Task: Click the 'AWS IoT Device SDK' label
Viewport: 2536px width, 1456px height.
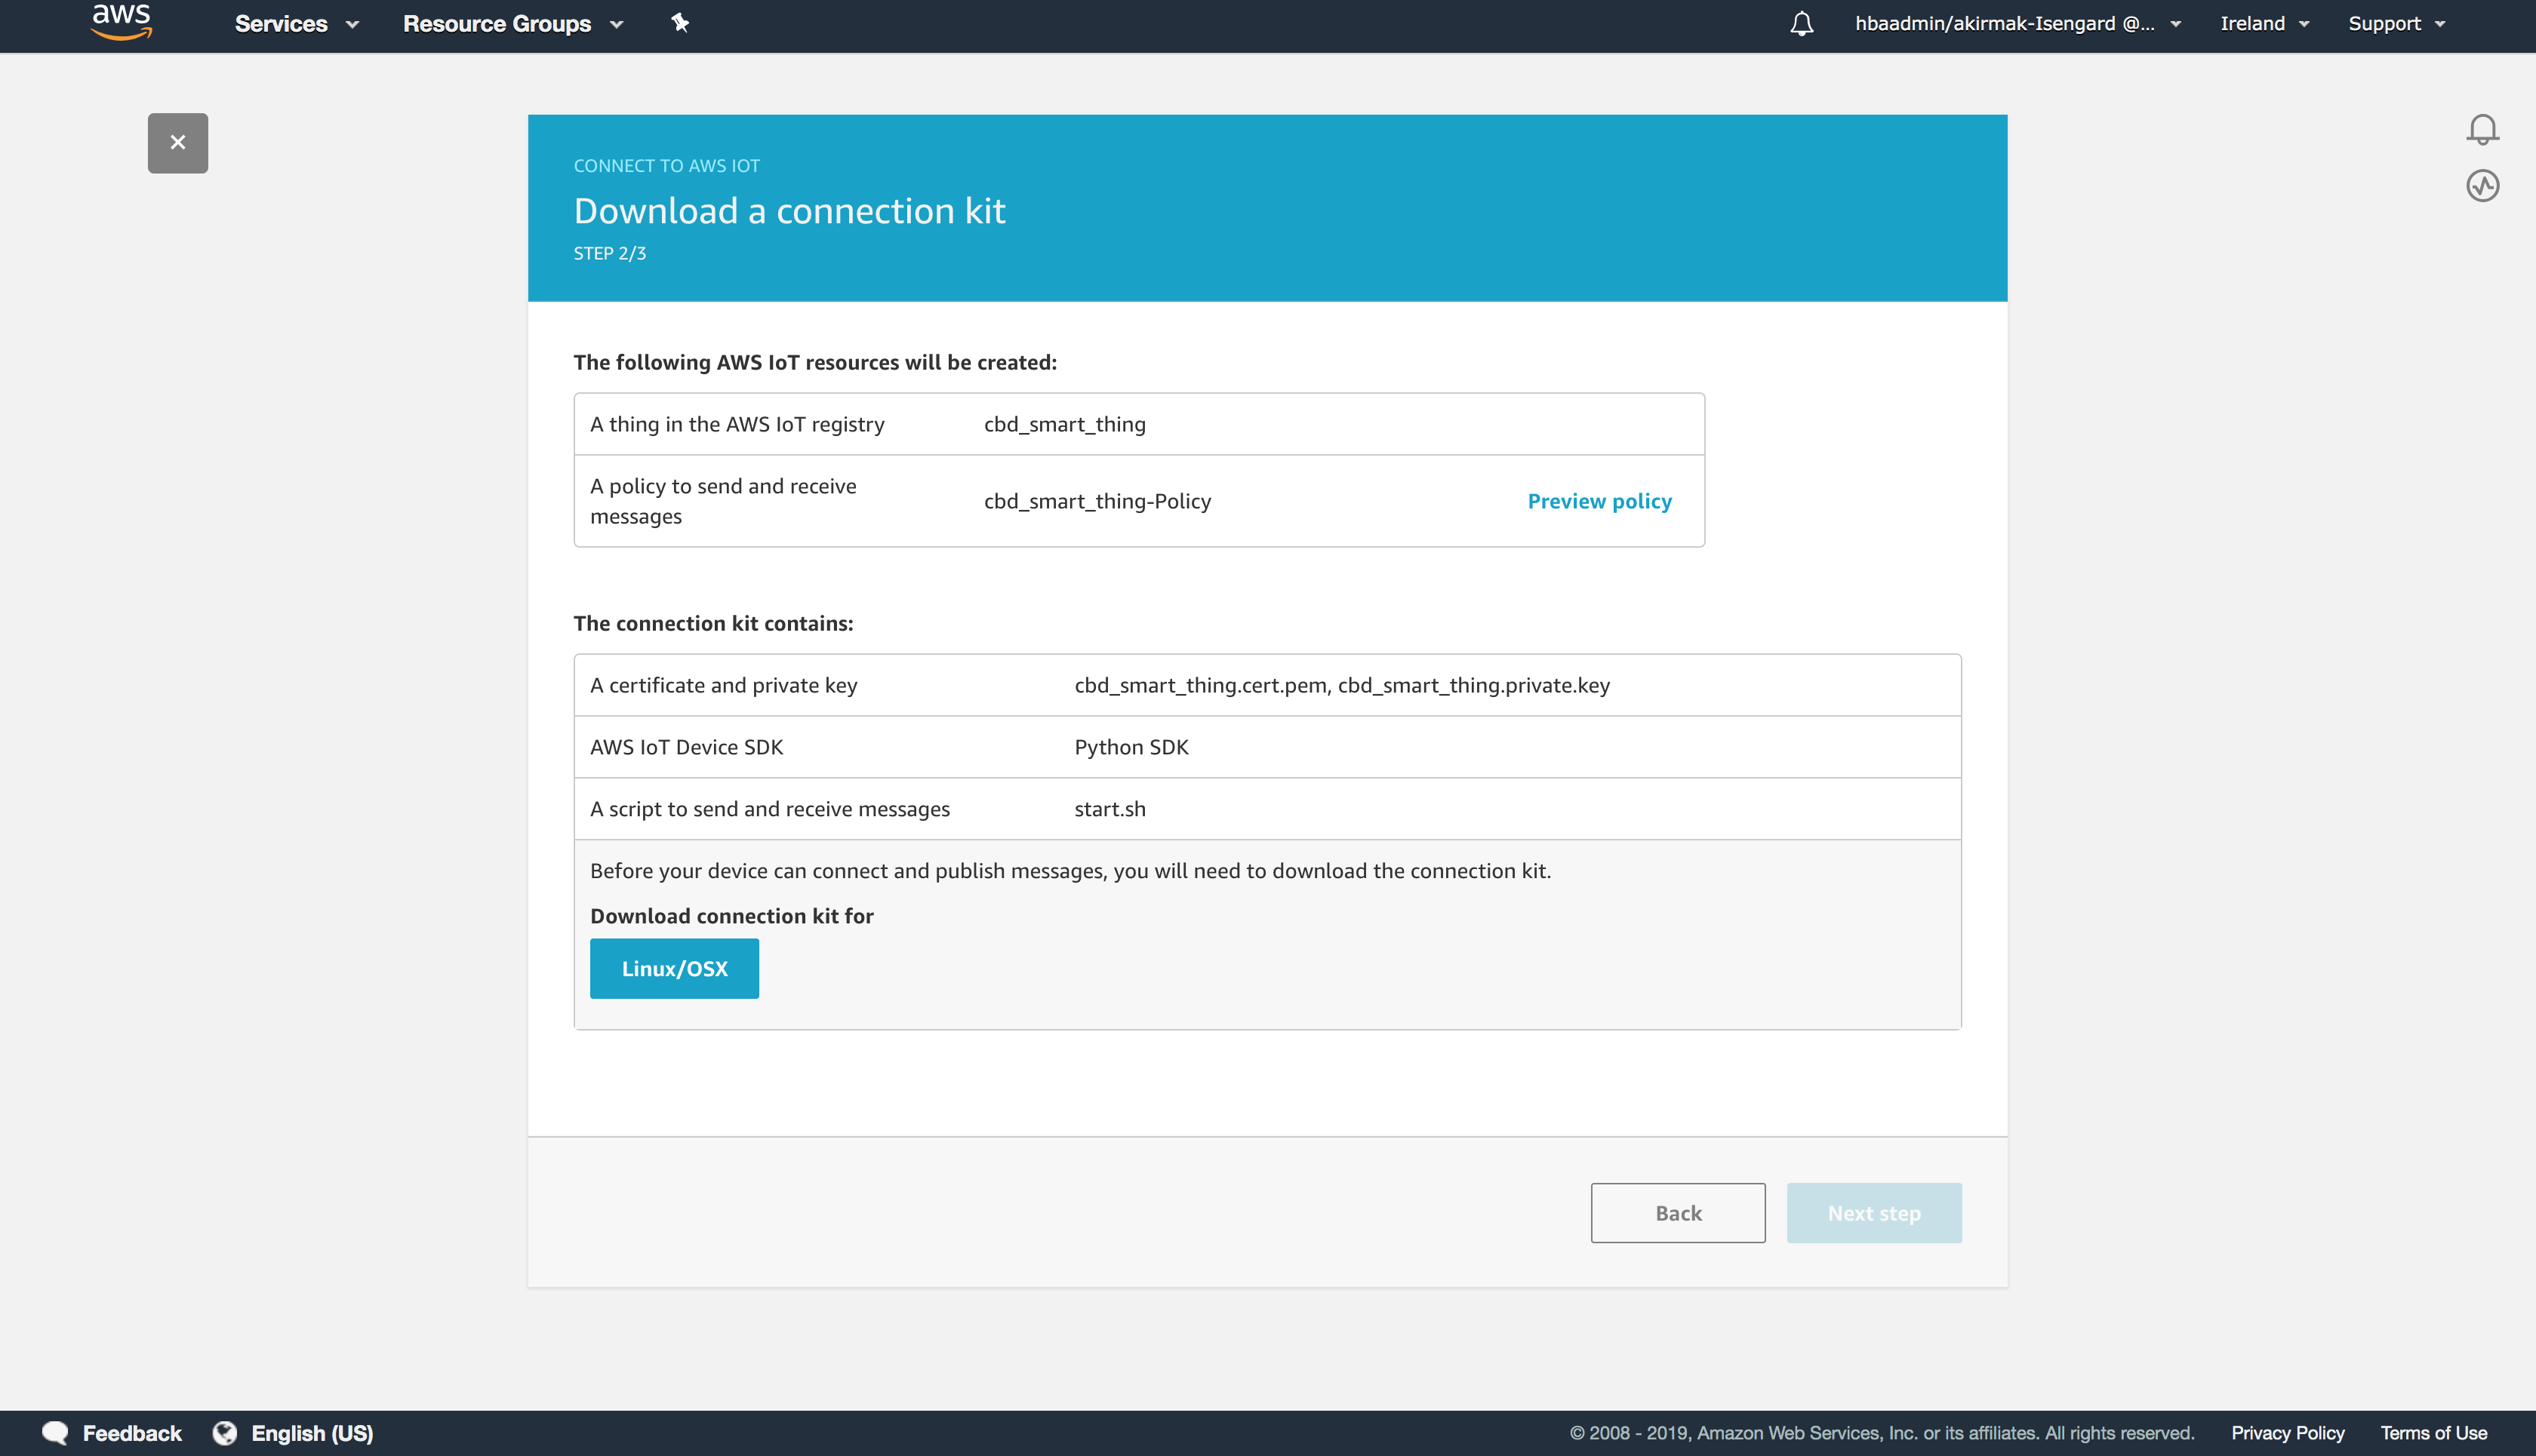Action: 686,747
